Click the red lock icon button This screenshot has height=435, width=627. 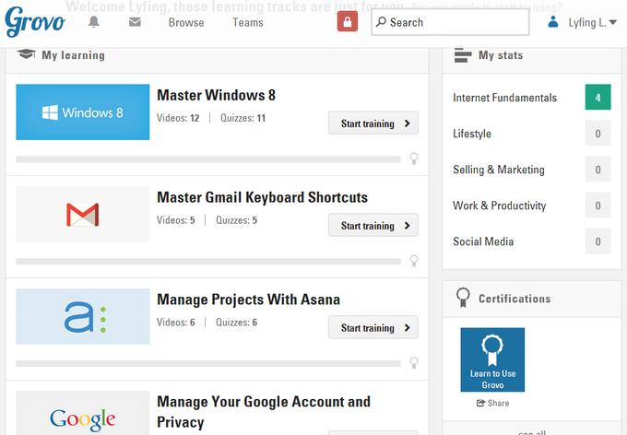coord(348,21)
